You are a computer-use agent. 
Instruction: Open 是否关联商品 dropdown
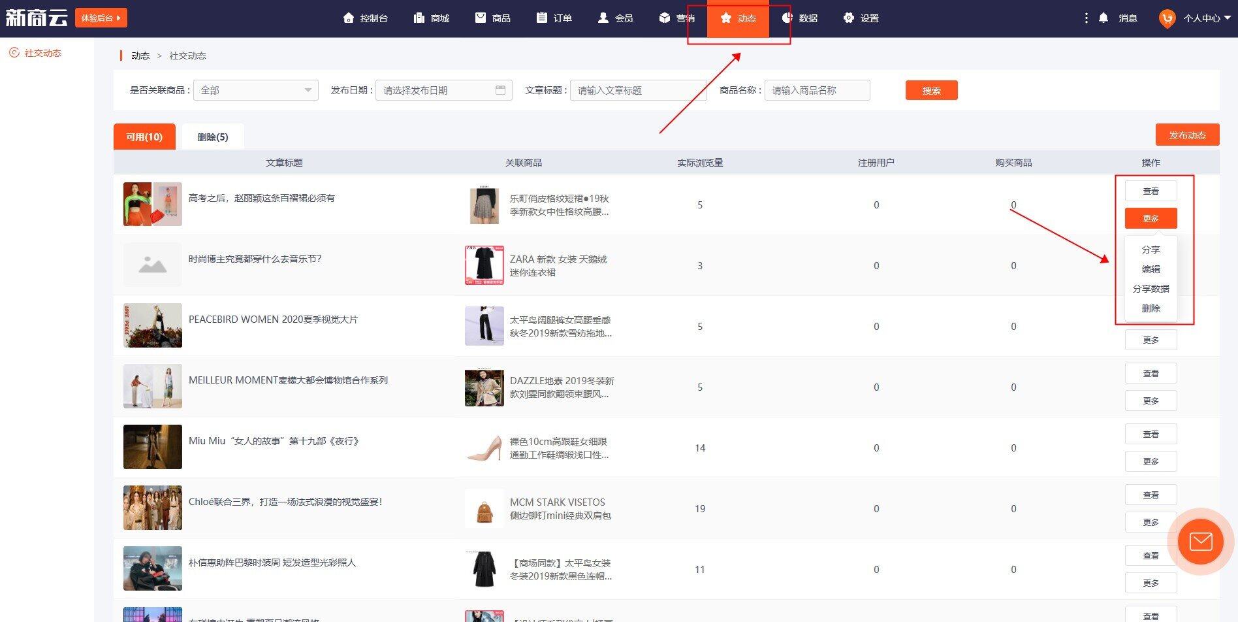tap(256, 90)
